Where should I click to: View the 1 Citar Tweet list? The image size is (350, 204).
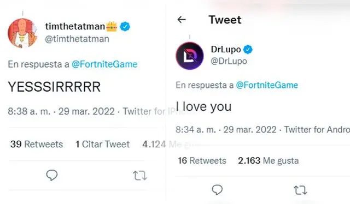(103, 144)
